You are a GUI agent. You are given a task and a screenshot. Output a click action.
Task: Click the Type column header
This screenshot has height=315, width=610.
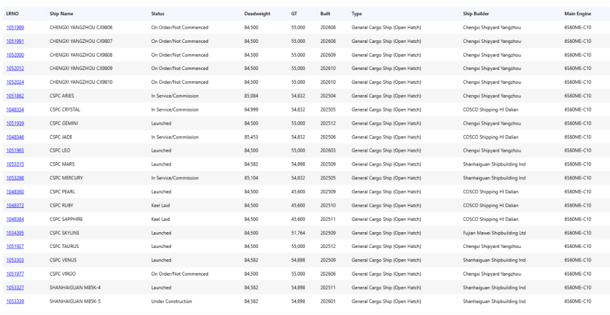tap(357, 14)
